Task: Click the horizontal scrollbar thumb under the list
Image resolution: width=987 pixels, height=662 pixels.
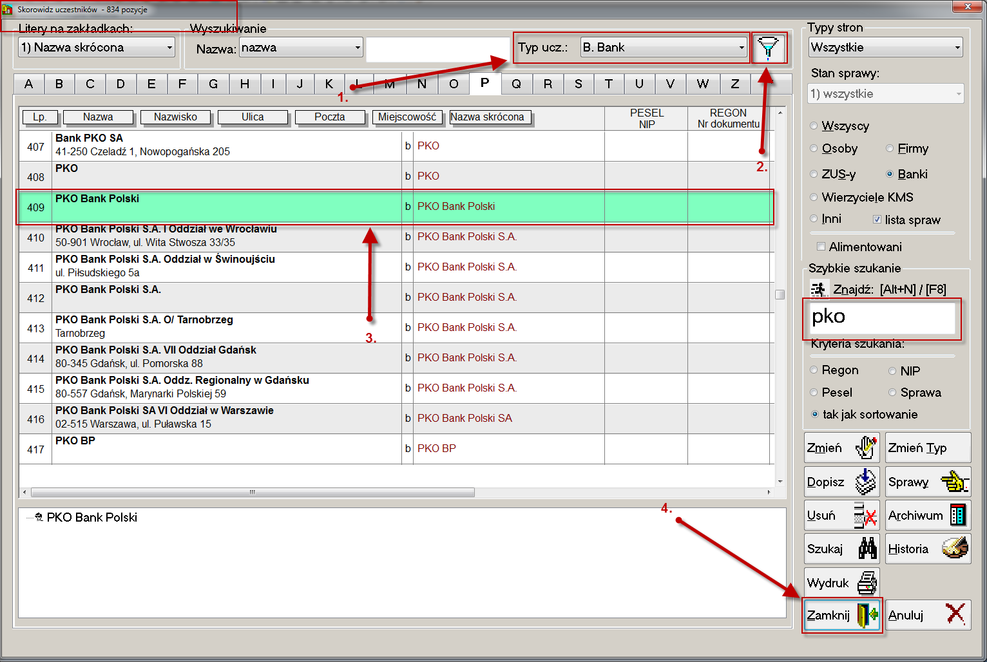Action: [253, 492]
